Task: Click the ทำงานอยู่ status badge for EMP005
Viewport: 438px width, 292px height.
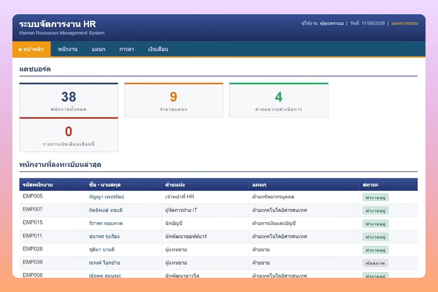Action: [x=375, y=197]
